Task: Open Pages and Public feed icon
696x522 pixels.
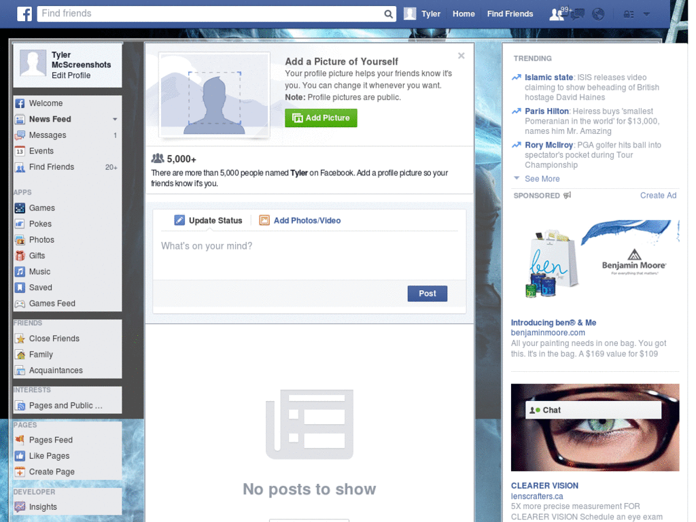Action: [x=20, y=406]
